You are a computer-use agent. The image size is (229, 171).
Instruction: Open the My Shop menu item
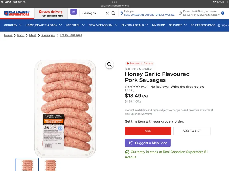pyautogui.click(x=159, y=25)
